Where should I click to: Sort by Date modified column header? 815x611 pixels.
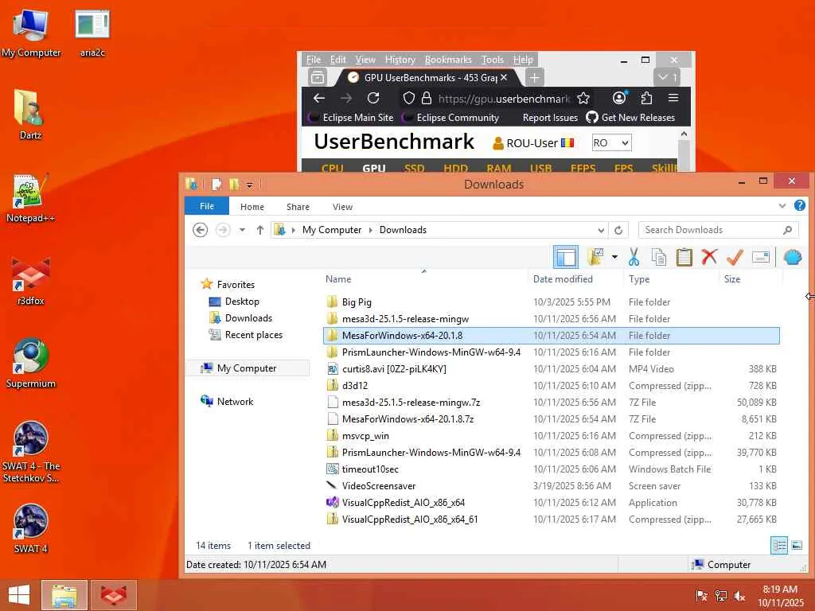click(563, 279)
